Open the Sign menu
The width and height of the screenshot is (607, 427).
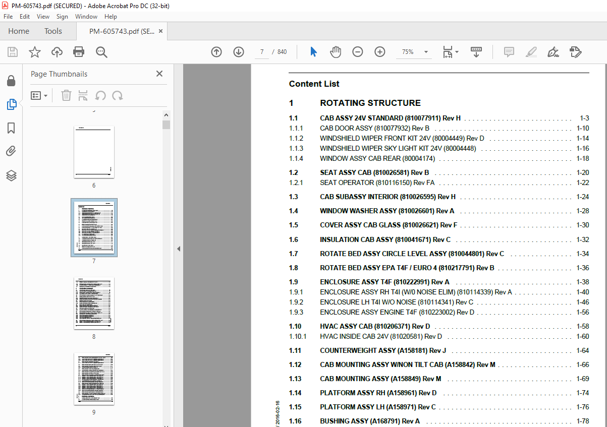point(62,16)
